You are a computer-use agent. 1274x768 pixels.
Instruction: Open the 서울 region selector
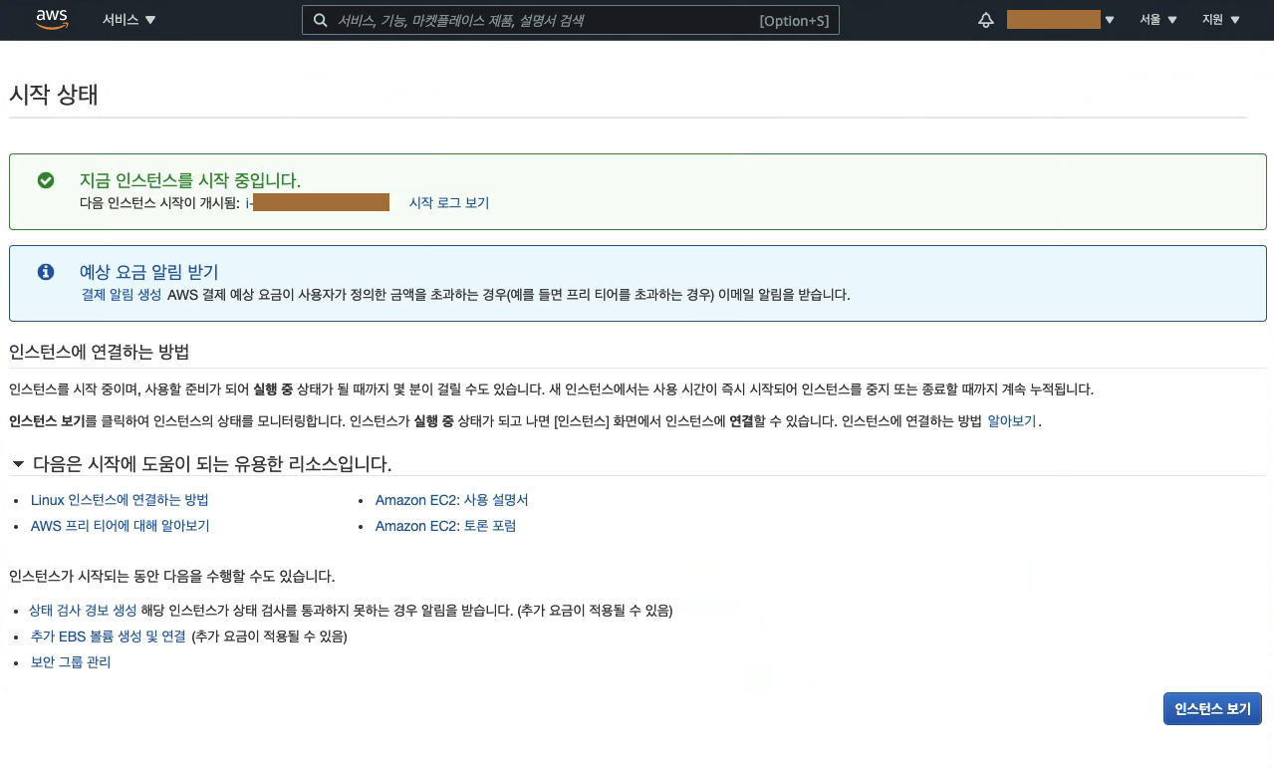(x=1158, y=20)
